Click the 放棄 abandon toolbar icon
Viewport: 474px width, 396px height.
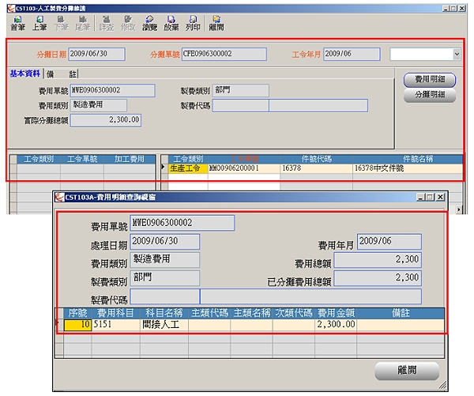171,24
